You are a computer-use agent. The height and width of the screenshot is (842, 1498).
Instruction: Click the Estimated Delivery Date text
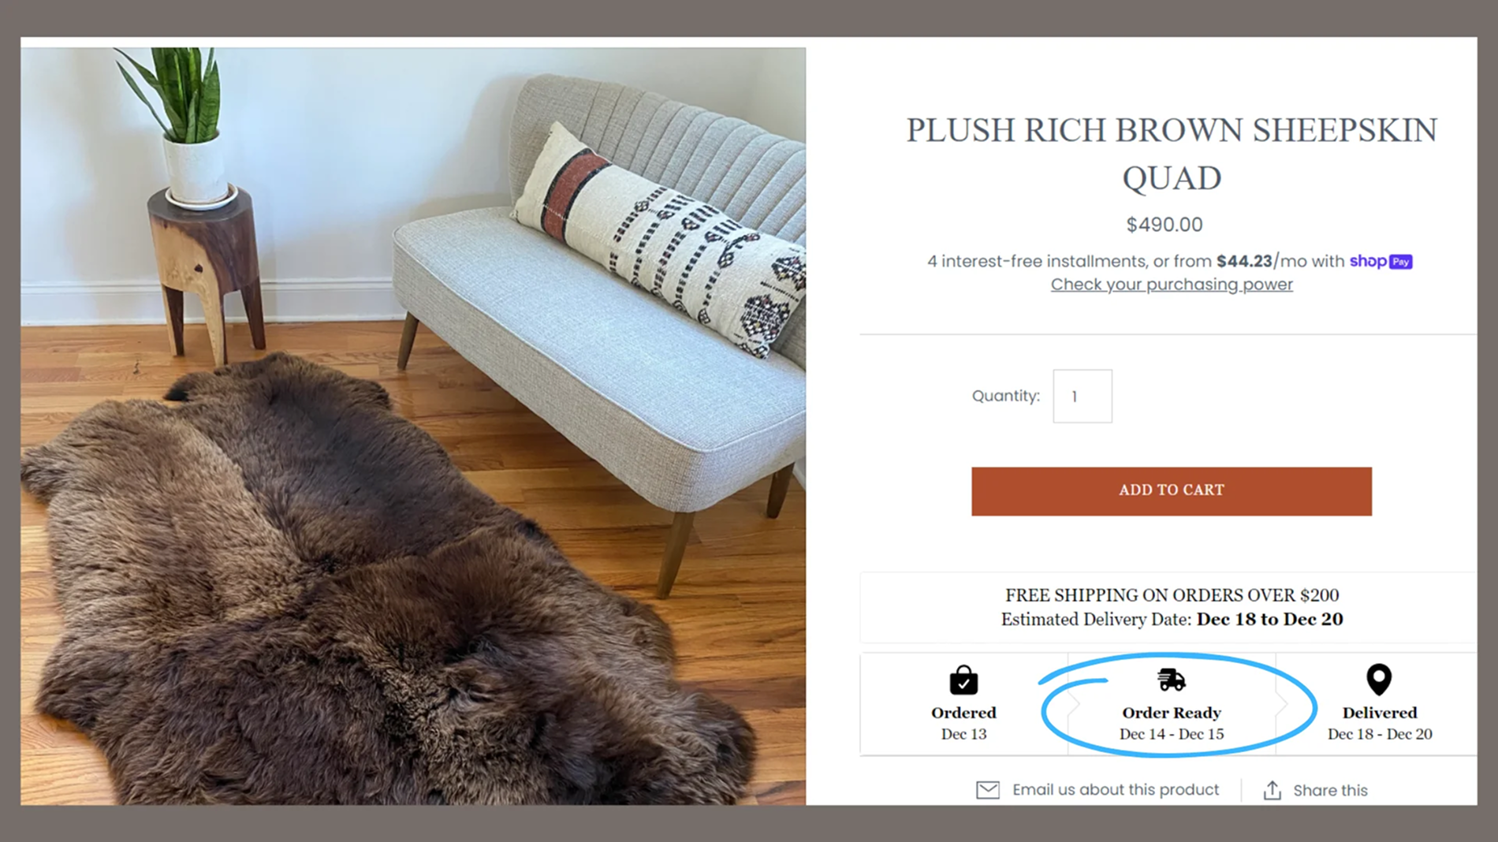tap(1172, 620)
